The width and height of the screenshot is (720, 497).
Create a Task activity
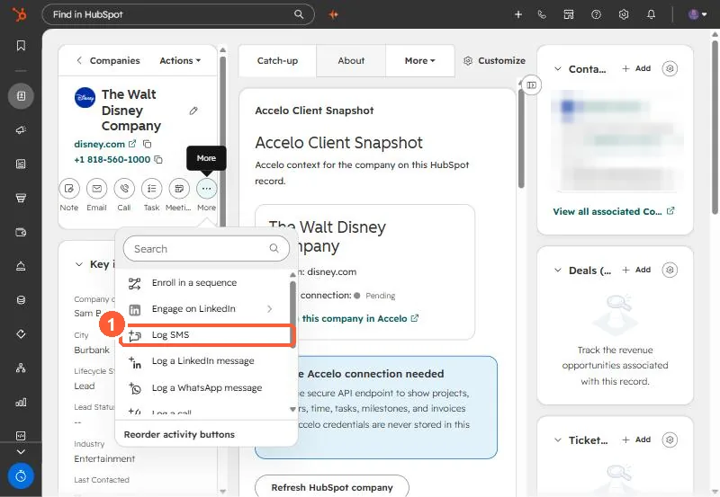151,189
